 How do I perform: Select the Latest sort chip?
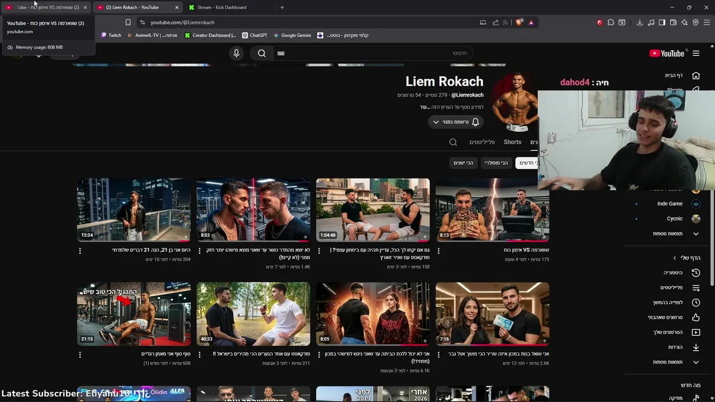pos(527,163)
